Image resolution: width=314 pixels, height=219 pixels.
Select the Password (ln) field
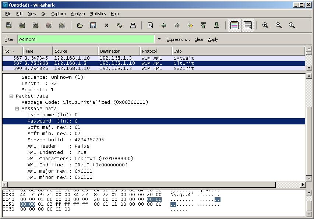154,121
